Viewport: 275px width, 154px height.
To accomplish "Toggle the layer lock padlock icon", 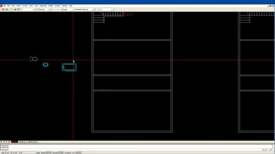I will point(15,9).
